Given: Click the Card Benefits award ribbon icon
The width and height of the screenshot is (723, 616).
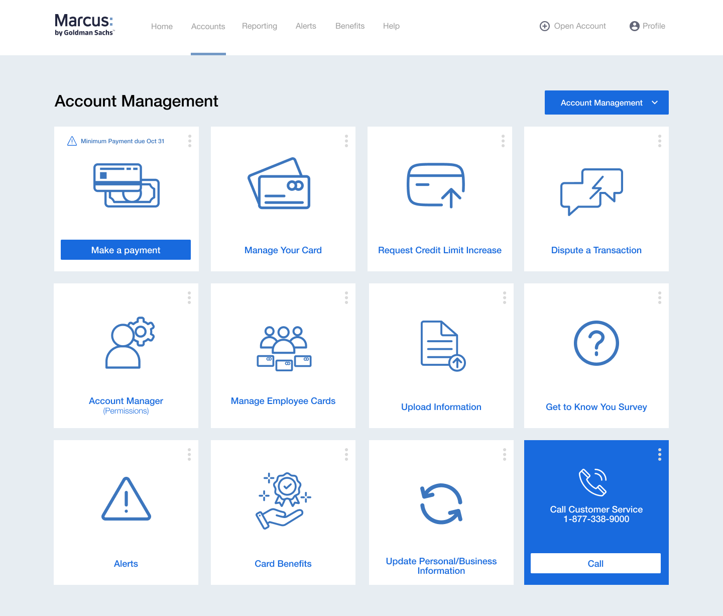Looking at the screenshot, I should (x=284, y=500).
